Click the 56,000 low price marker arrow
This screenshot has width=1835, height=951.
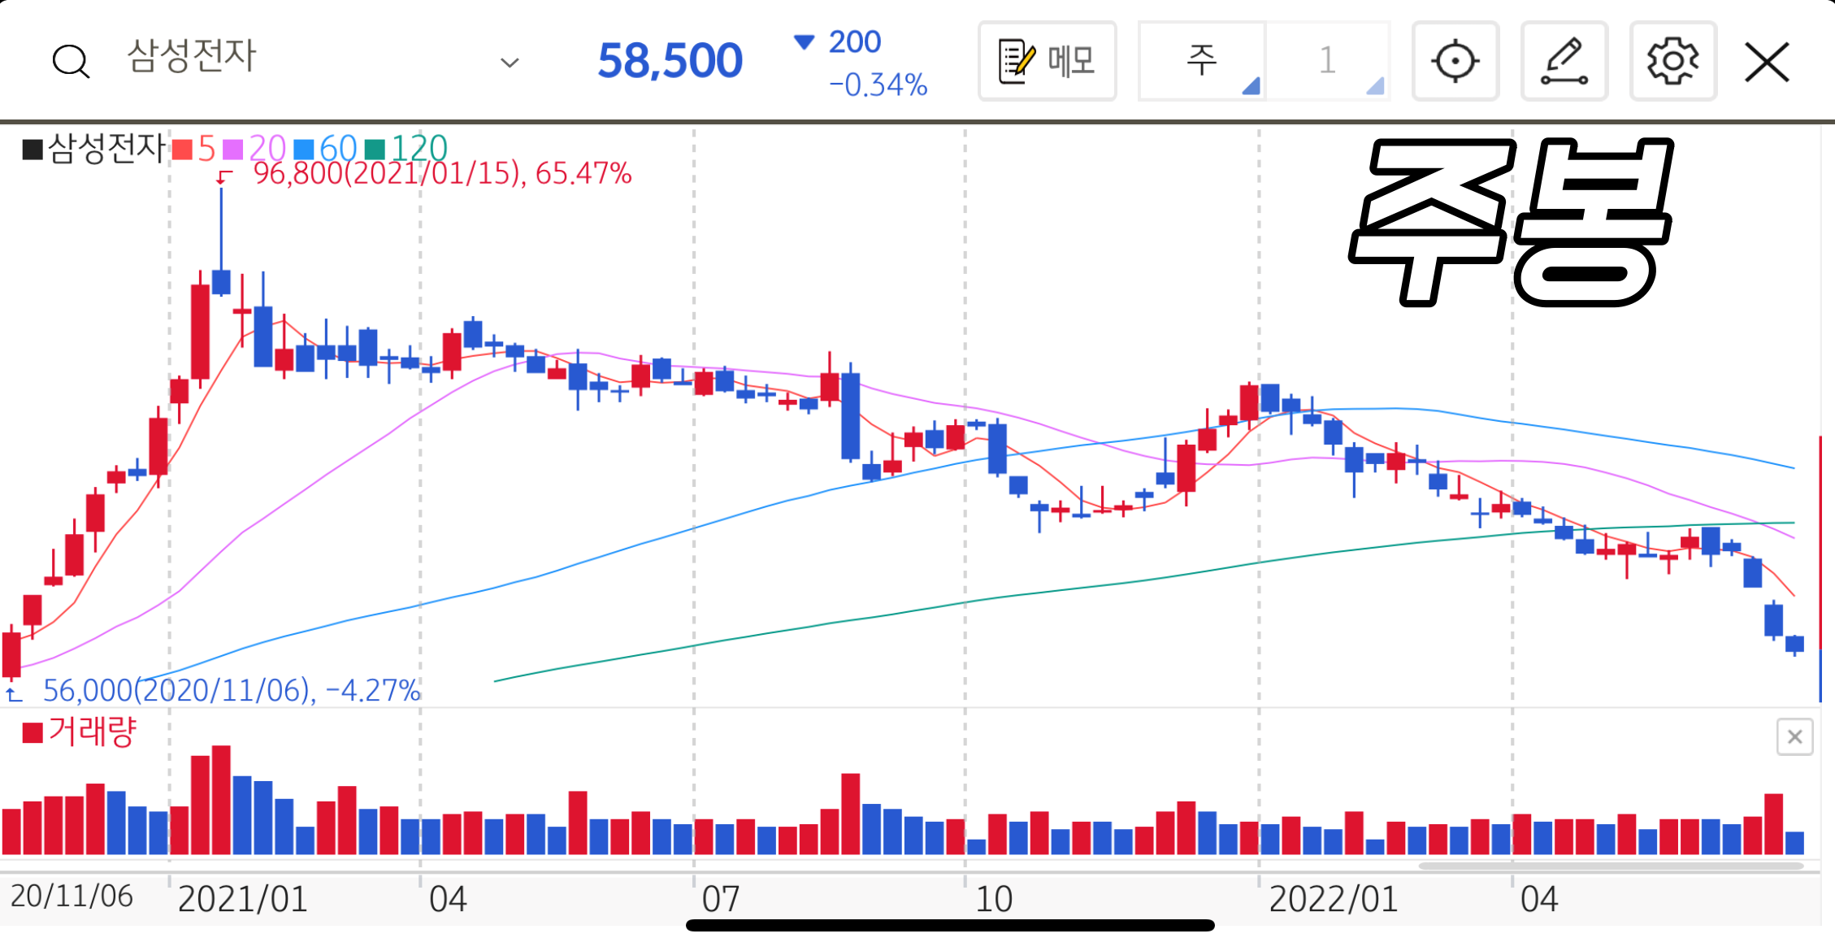pos(14,693)
